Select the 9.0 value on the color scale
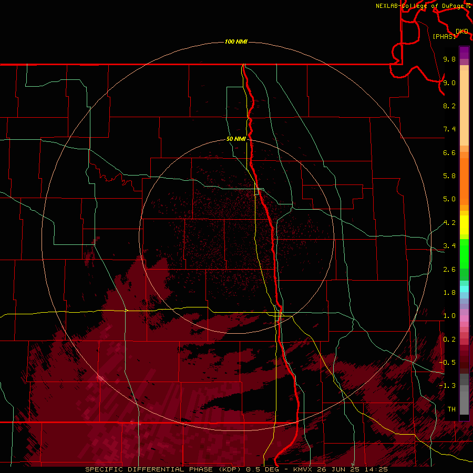The height and width of the screenshot is (473, 473). coord(449,83)
